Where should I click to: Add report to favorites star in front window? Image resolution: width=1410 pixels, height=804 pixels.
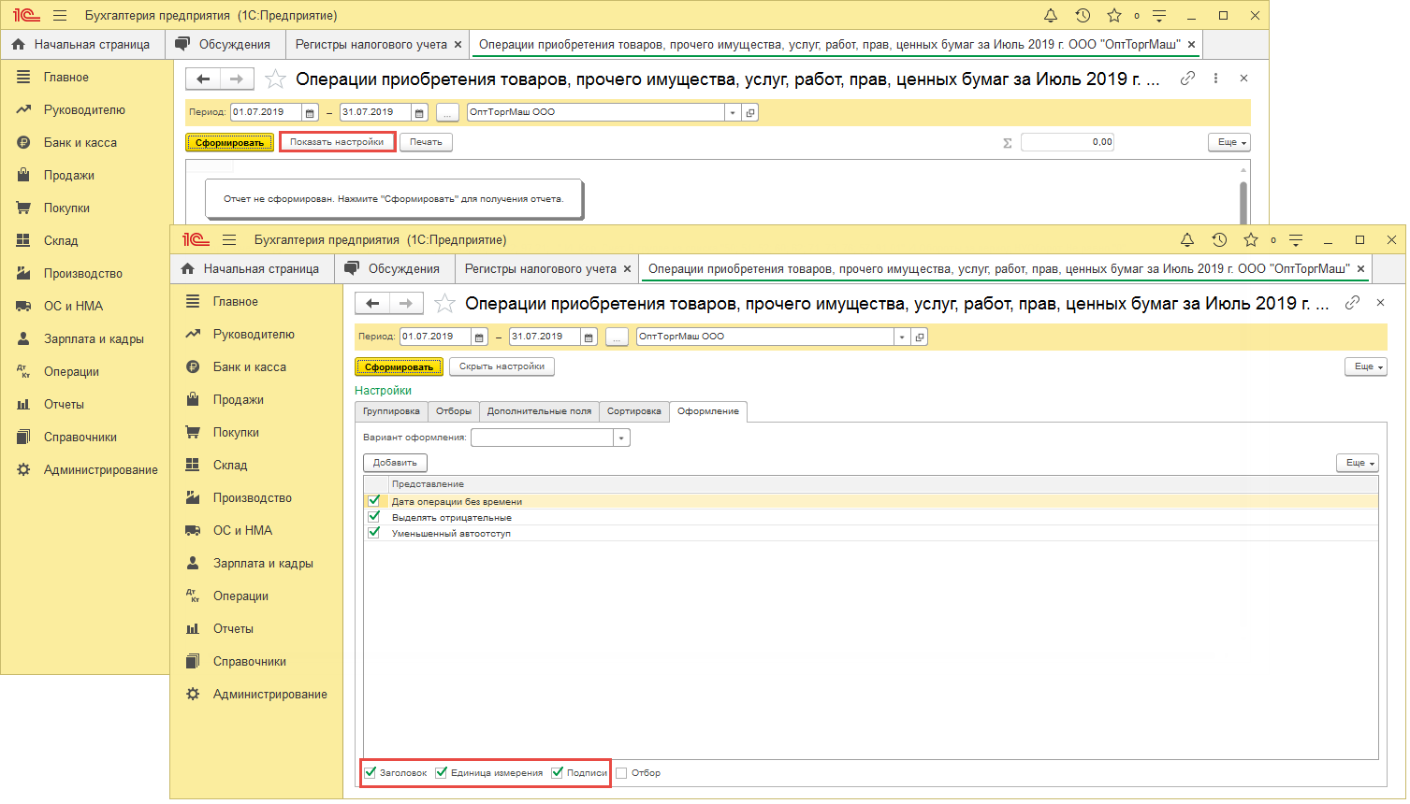(x=445, y=303)
